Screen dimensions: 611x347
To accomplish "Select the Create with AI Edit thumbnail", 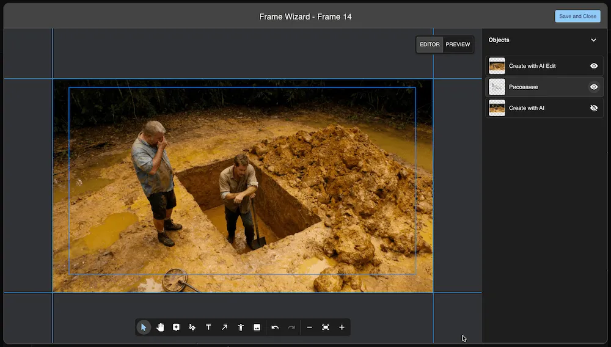I will coord(497,66).
